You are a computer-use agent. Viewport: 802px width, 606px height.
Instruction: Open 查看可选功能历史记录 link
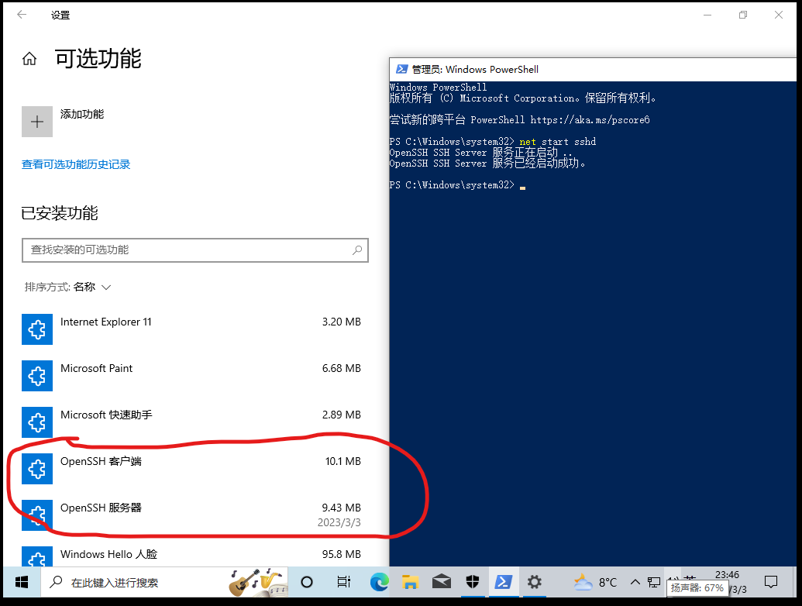[x=76, y=164]
